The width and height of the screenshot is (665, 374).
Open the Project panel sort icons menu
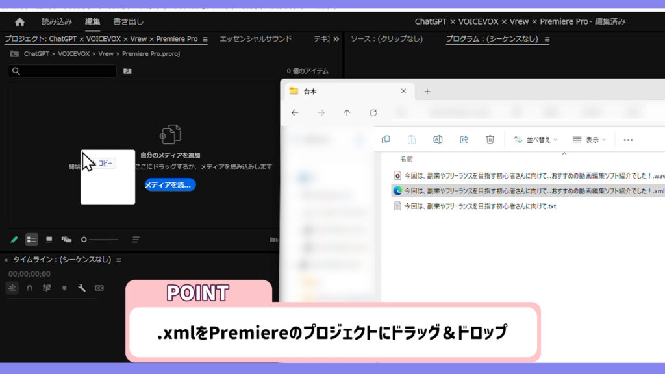click(136, 240)
